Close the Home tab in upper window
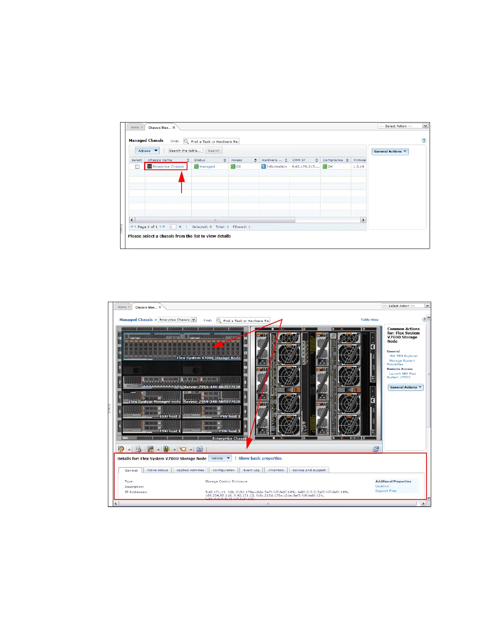This screenshot has height=624, width=482. (142, 127)
